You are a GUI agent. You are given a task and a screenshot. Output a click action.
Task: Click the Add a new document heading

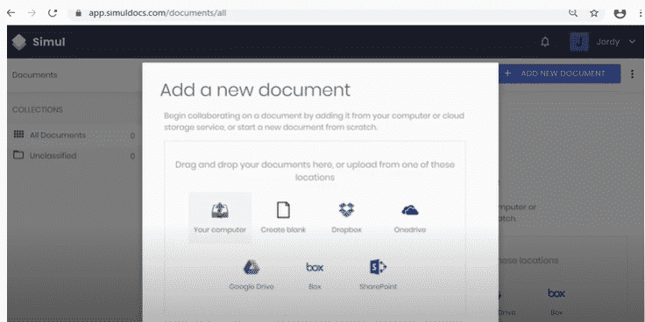(x=255, y=89)
